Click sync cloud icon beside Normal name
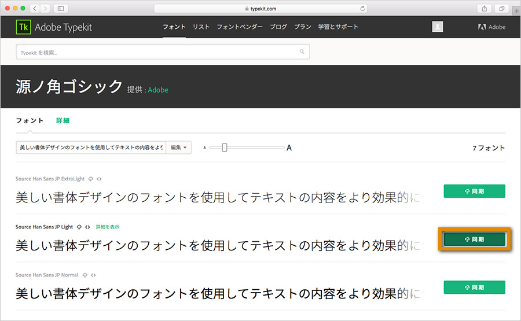521x321 pixels. click(x=85, y=275)
